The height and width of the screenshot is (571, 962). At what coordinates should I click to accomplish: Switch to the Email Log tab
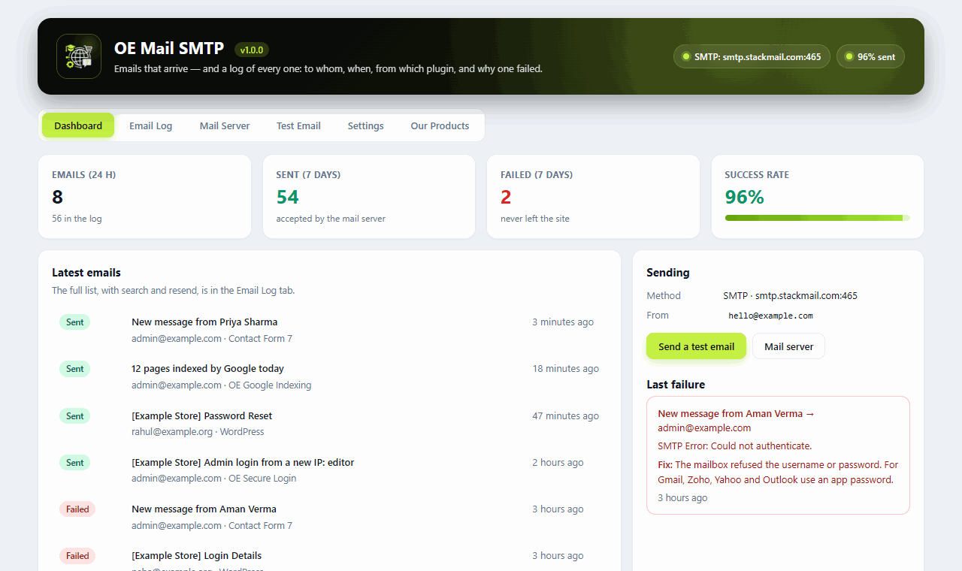click(x=150, y=125)
